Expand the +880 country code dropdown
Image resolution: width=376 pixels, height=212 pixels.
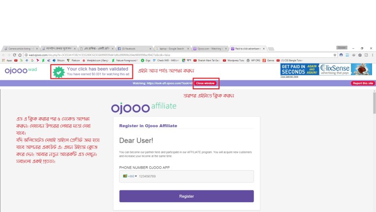tap(129, 176)
